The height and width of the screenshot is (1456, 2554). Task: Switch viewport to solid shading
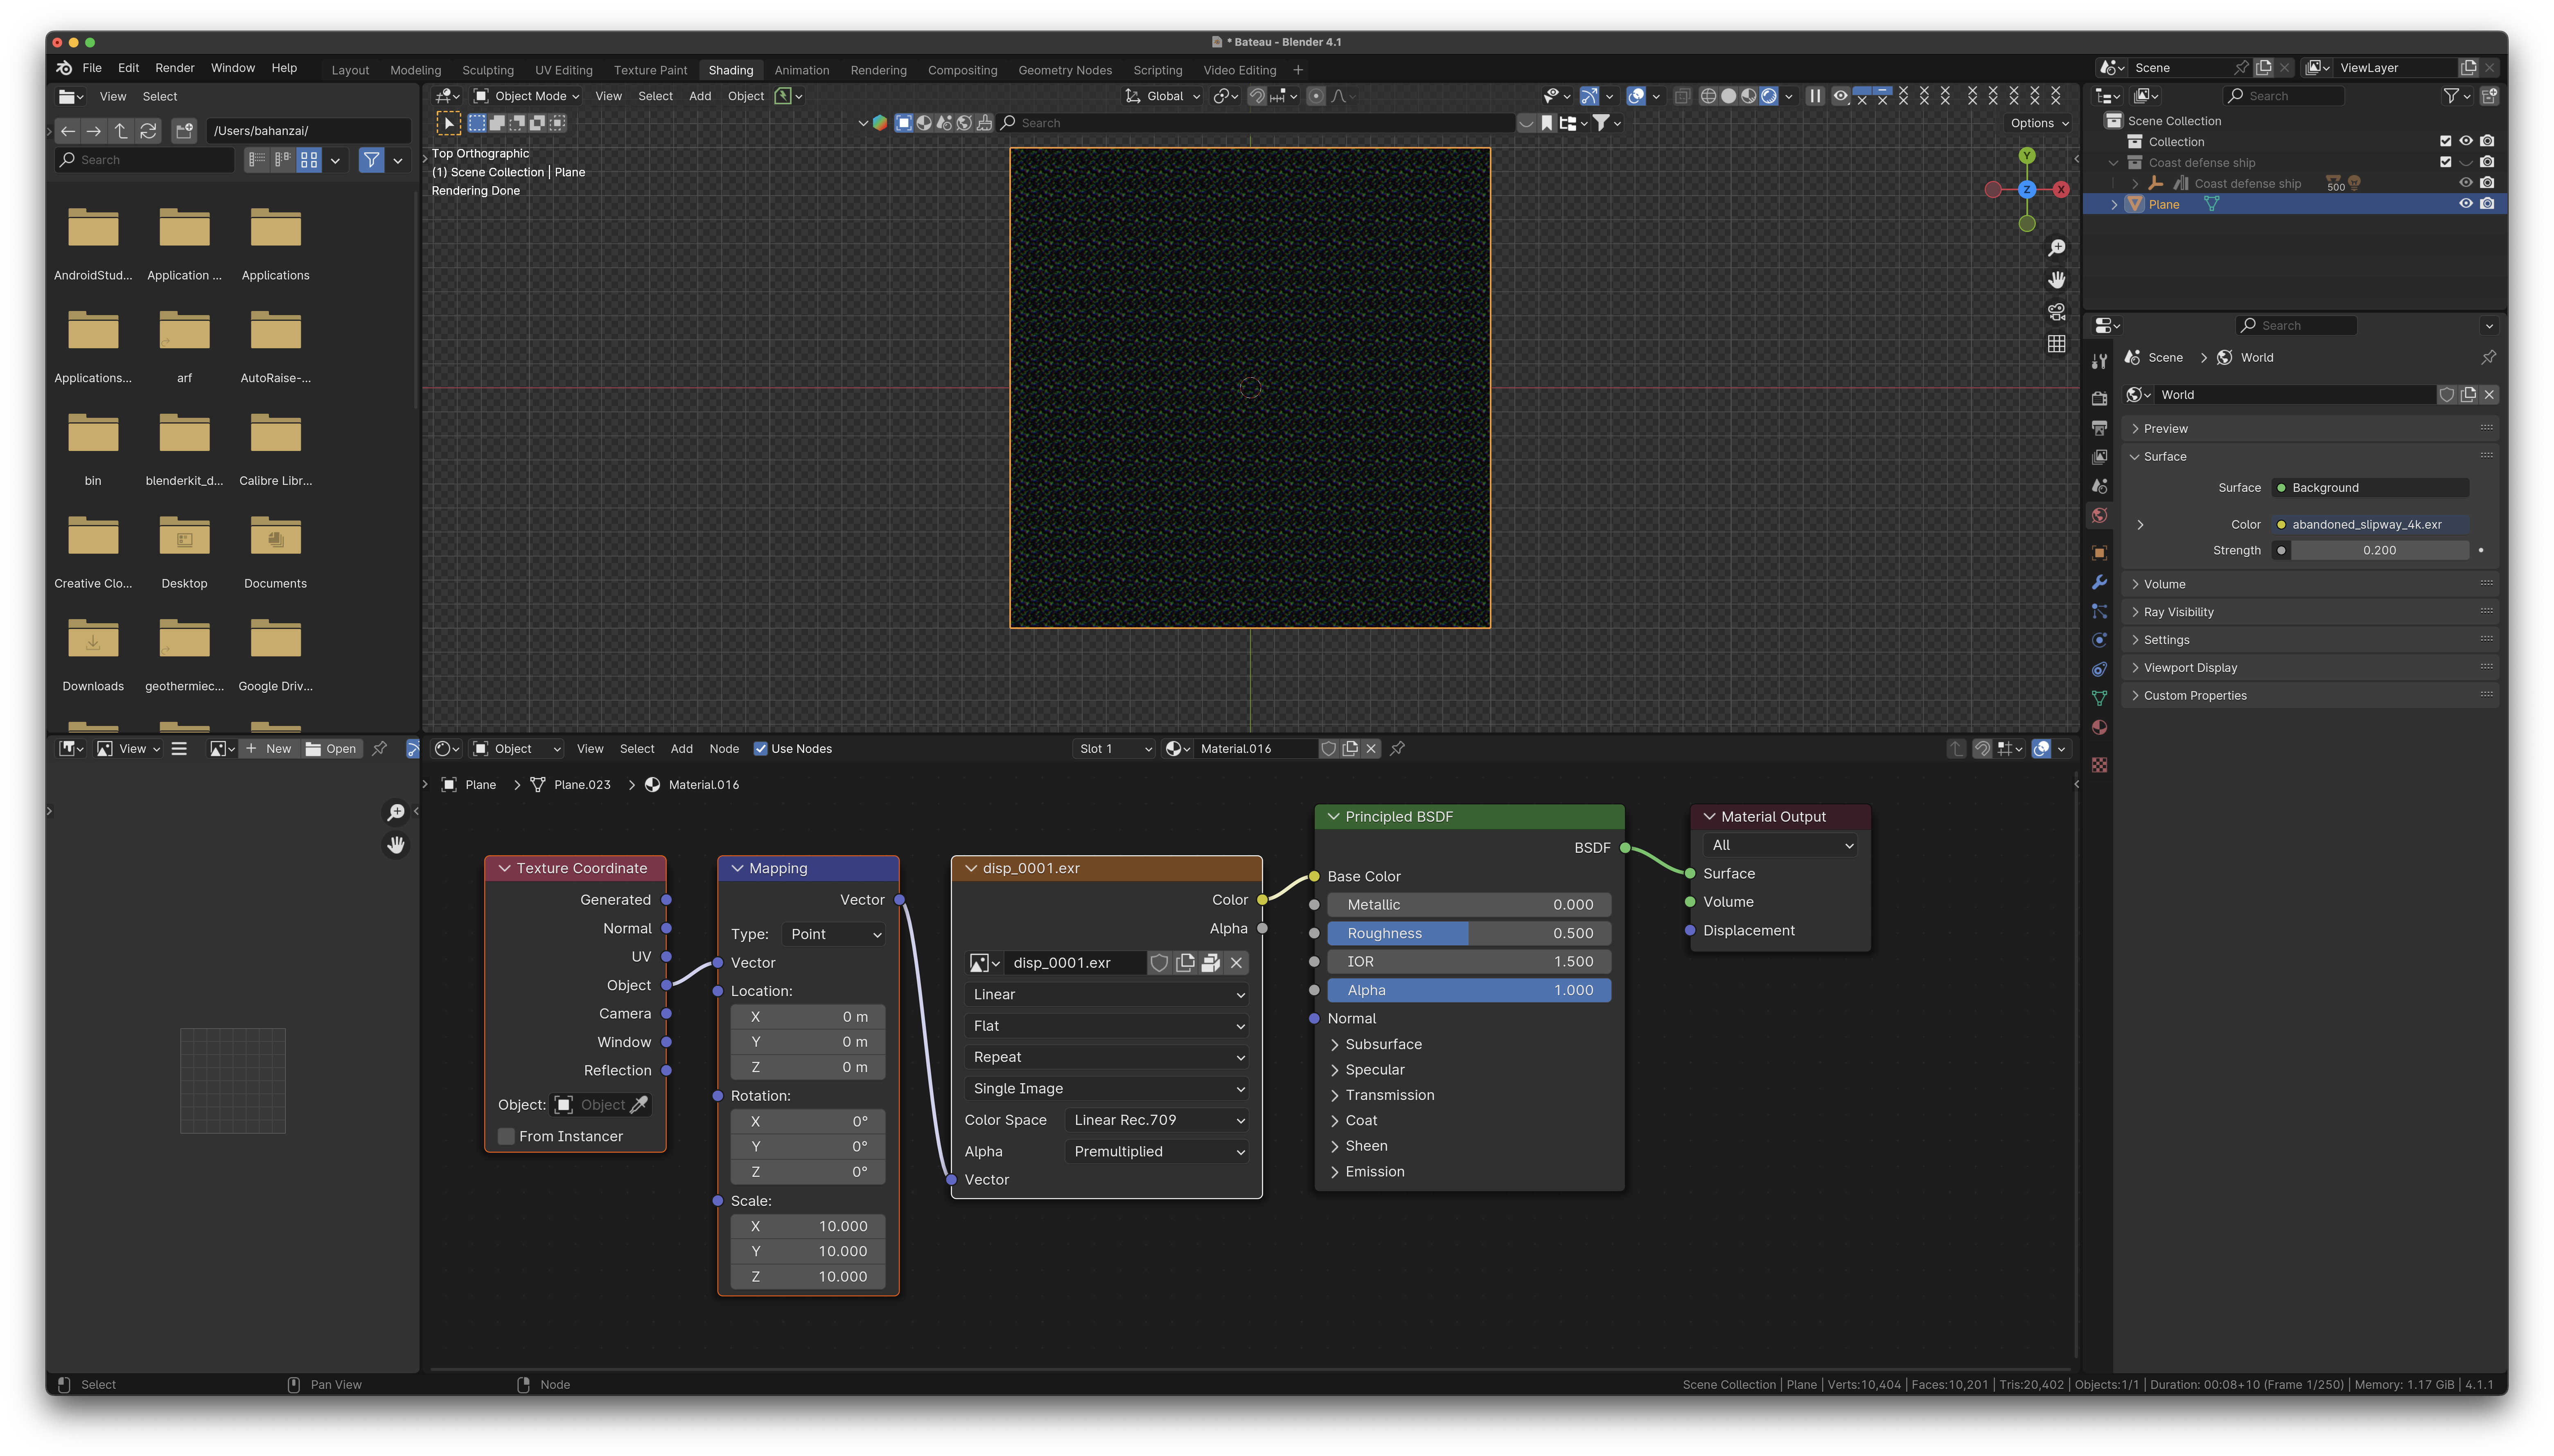click(x=1728, y=96)
